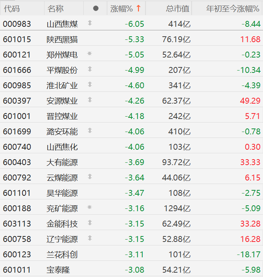
Task: Select the 兰花科创 stock name
Action: pos(62,255)
